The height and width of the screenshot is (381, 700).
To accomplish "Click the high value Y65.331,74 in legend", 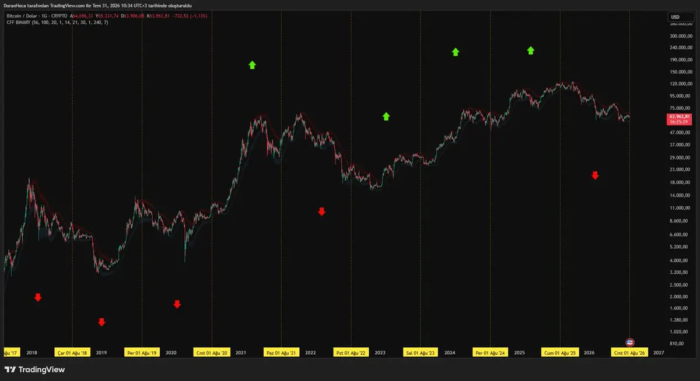I will pyautogui.click(x=108, y=16).
